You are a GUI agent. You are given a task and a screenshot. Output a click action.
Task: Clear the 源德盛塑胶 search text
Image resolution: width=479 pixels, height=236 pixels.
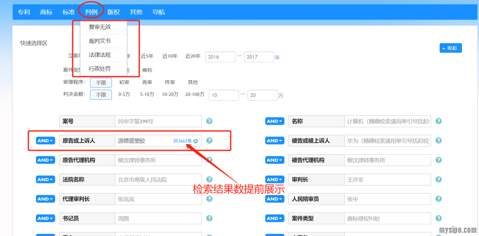(196, 141)
